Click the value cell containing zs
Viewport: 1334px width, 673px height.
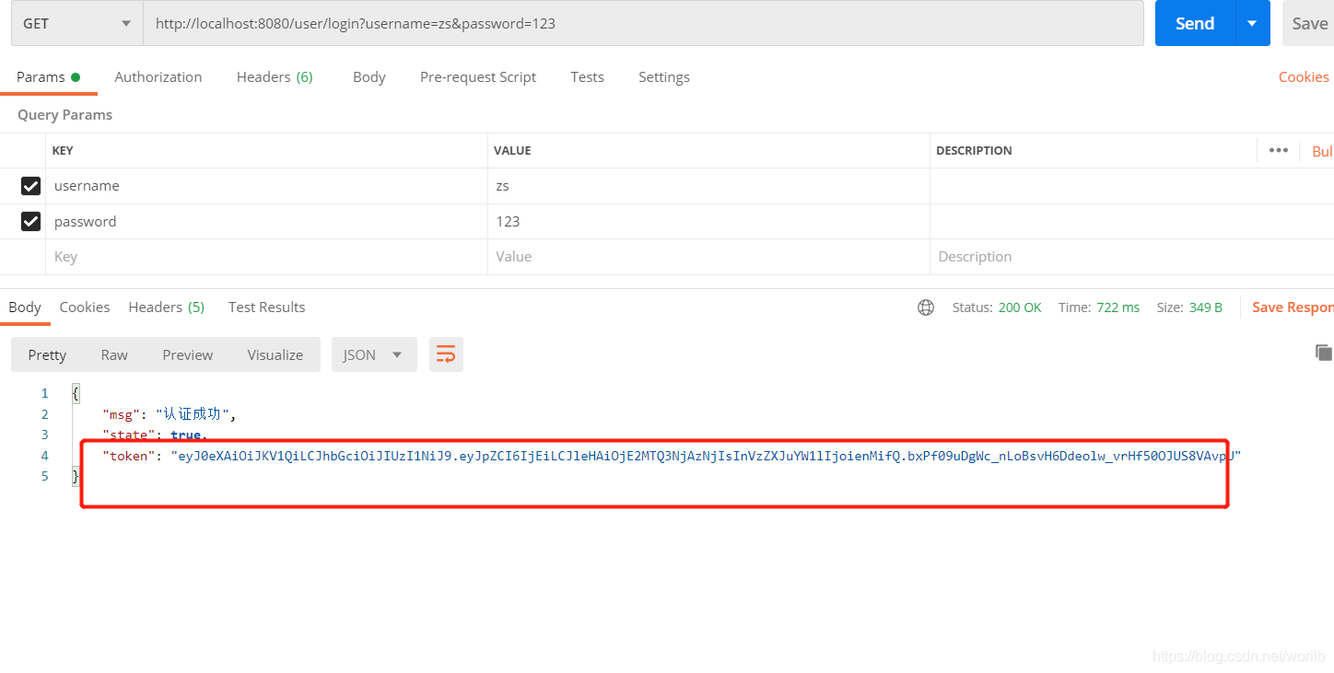pyautogui.click(x=708, y=186)
